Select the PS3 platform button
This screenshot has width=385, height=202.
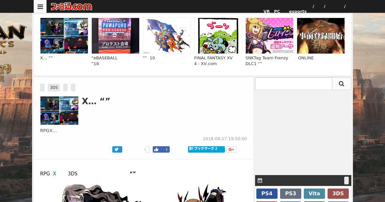pos(291,194)
